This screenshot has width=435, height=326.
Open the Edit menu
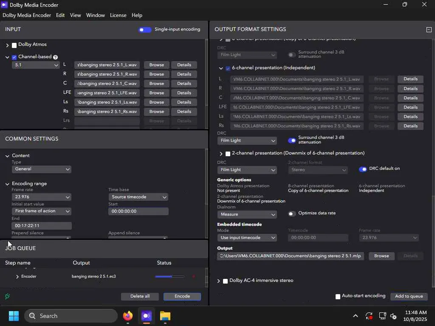pyautogui.click(x=60, y=15)
